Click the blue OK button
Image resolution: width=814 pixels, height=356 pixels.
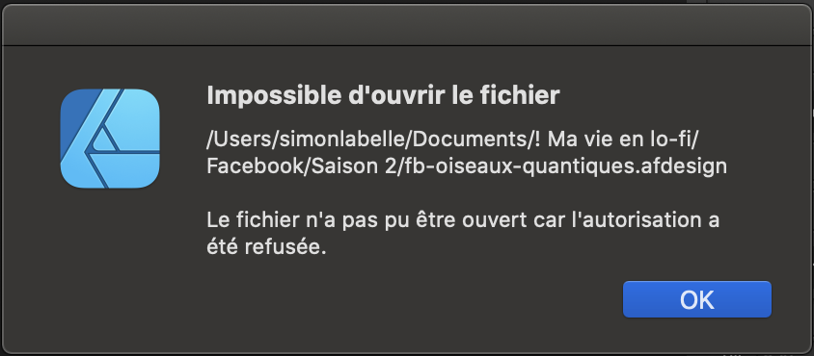point(697,299)
